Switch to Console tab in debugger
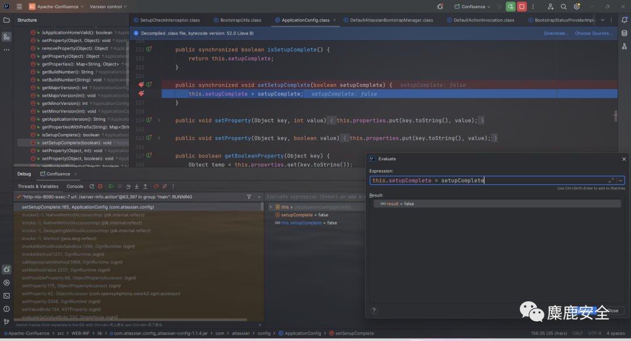This screenshot has height=341, width=631. click(75, 187)
